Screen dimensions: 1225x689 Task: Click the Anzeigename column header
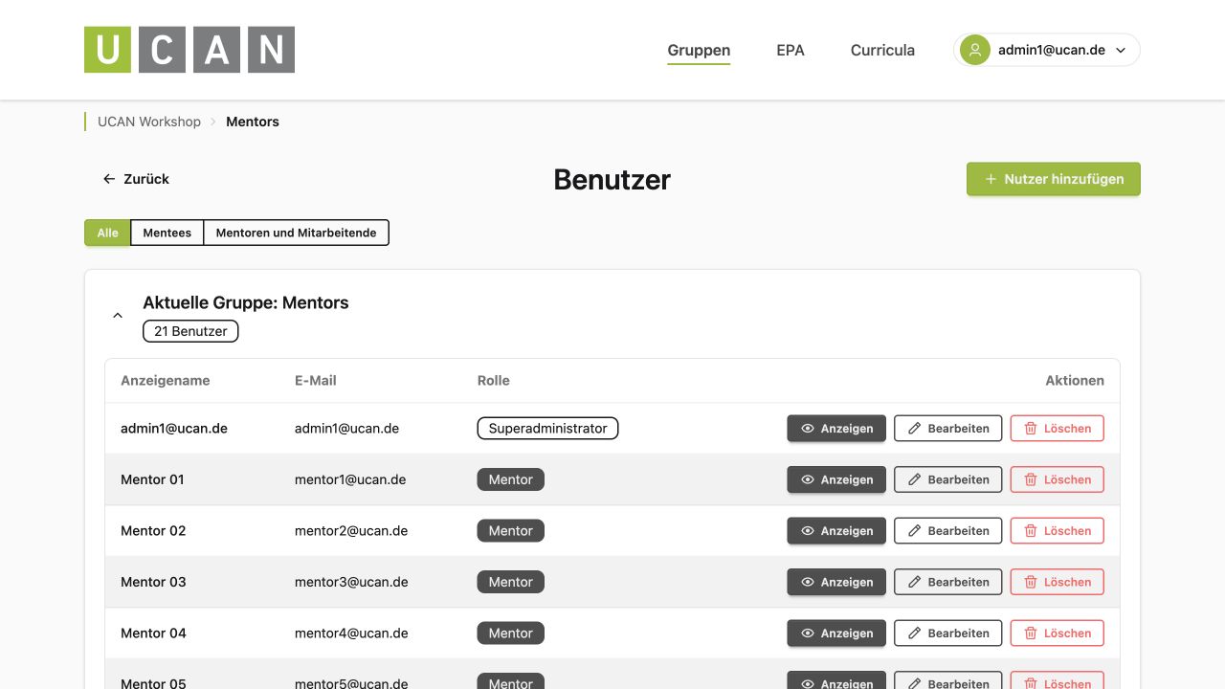[x=166, y=380]
